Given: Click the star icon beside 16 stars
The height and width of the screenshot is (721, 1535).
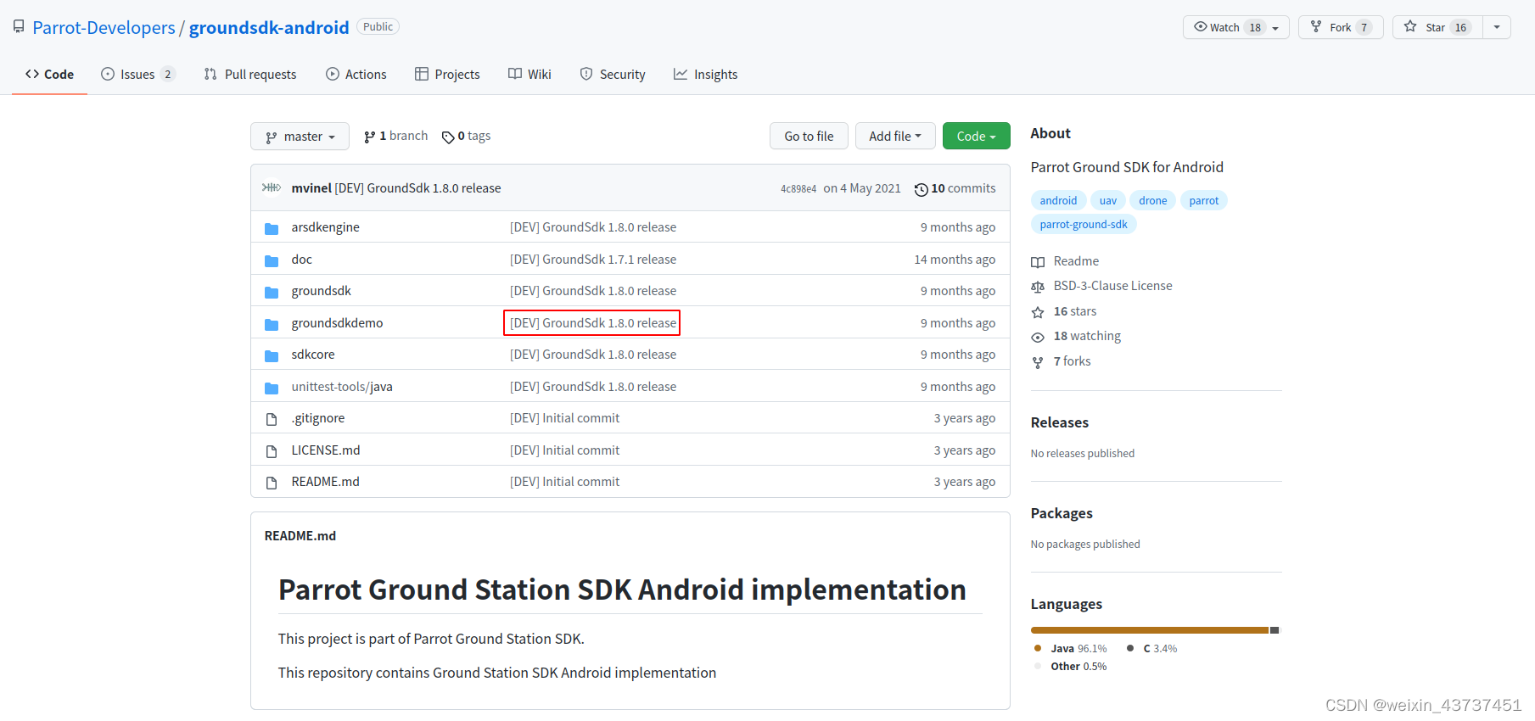Looking at the screenshot, I should click(1038, 312).
